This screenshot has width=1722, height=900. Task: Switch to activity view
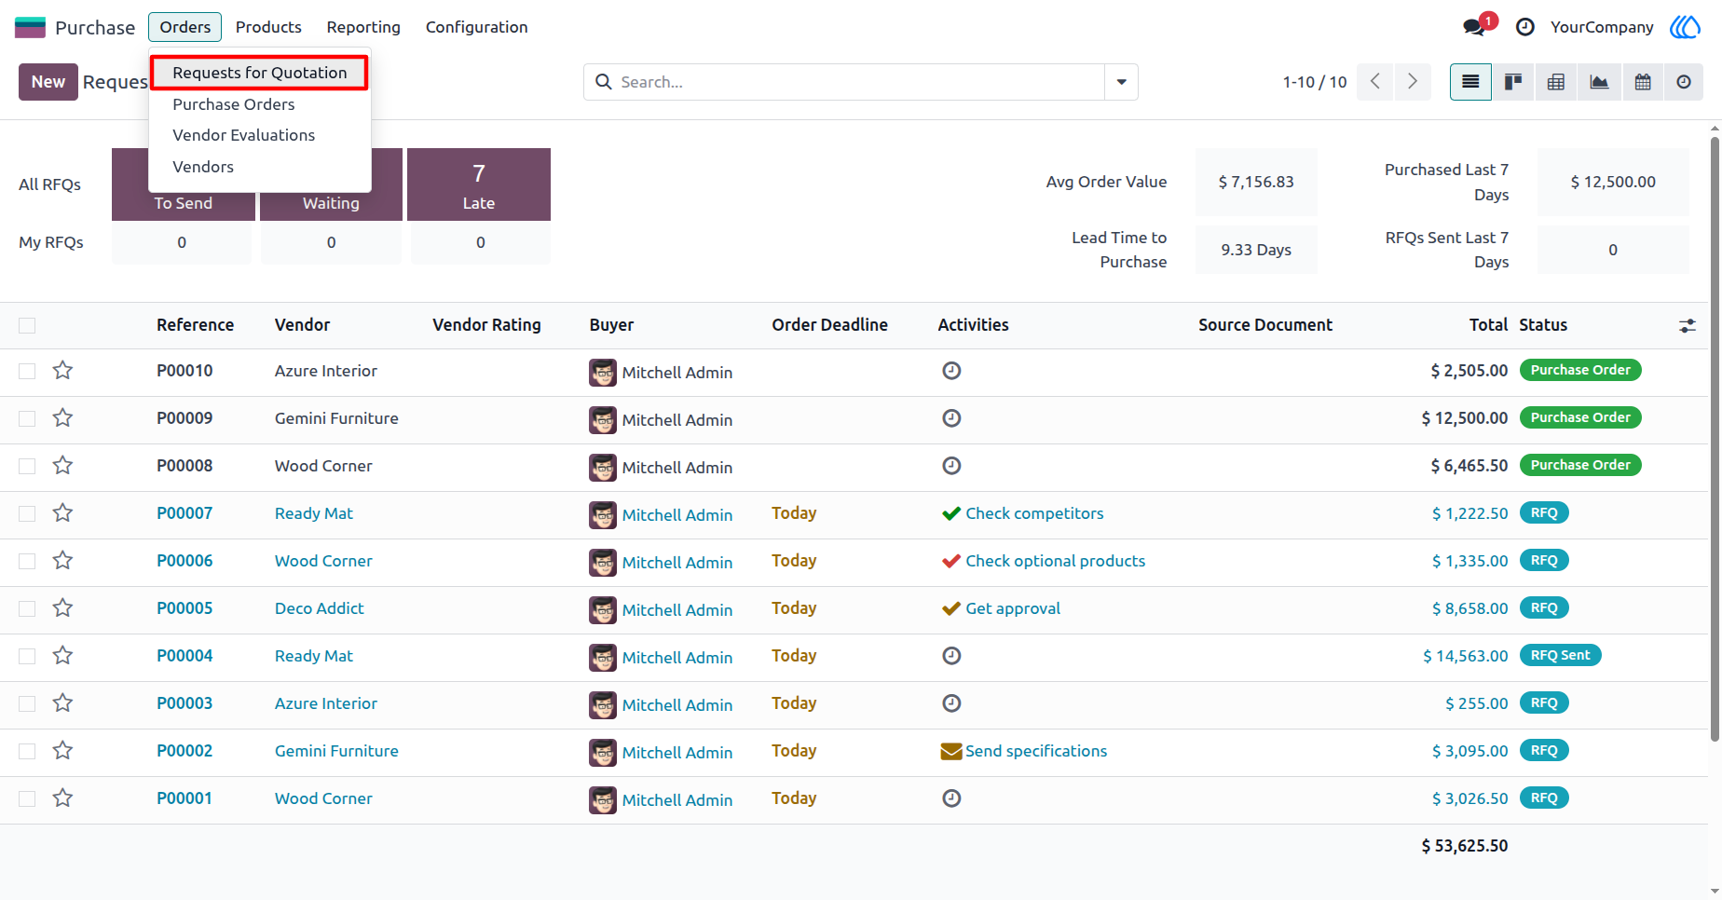(1684, 82)
